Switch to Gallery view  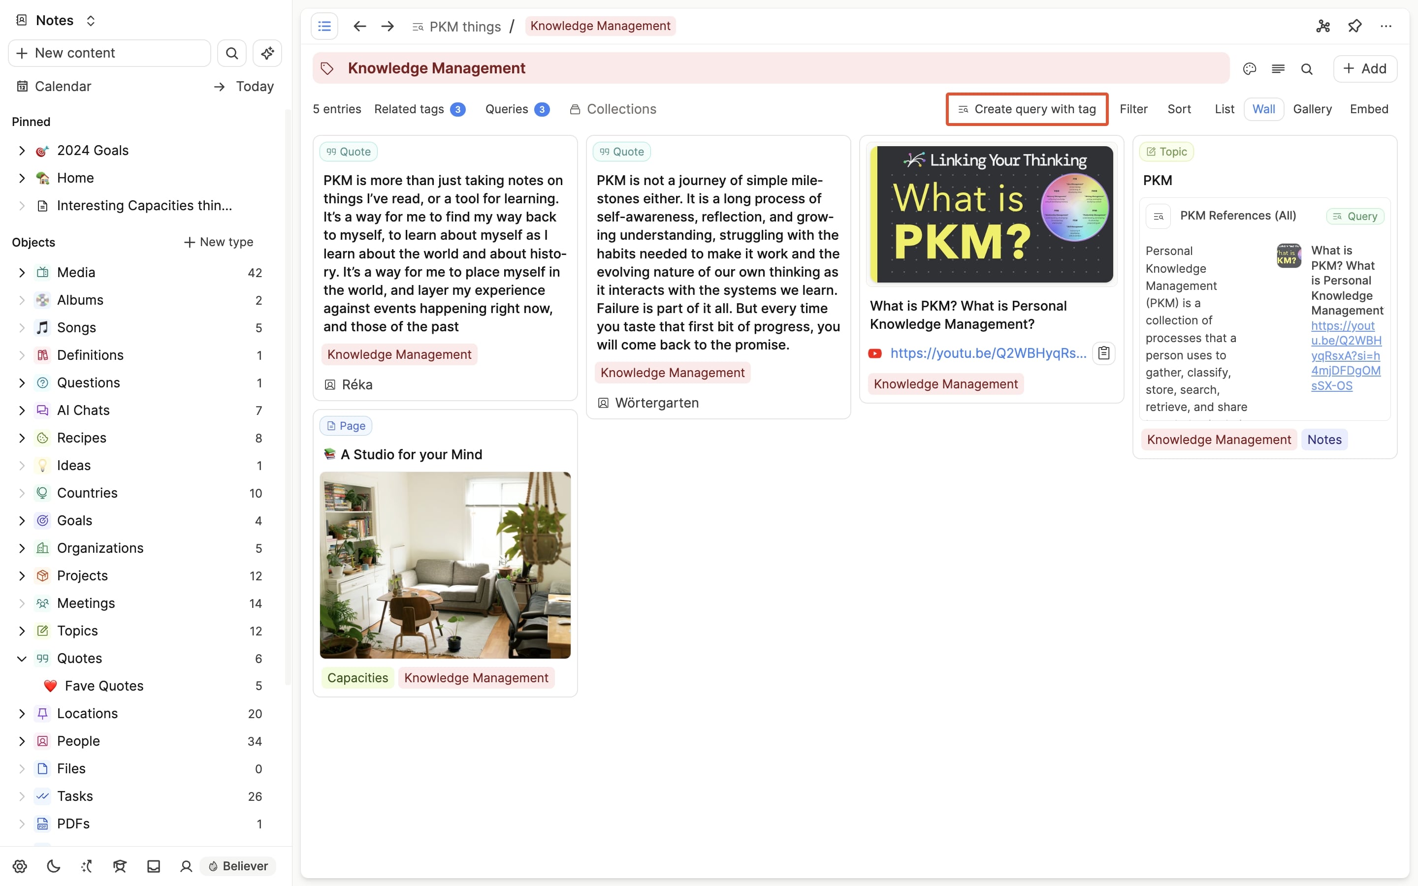(x=1312, y=109)
